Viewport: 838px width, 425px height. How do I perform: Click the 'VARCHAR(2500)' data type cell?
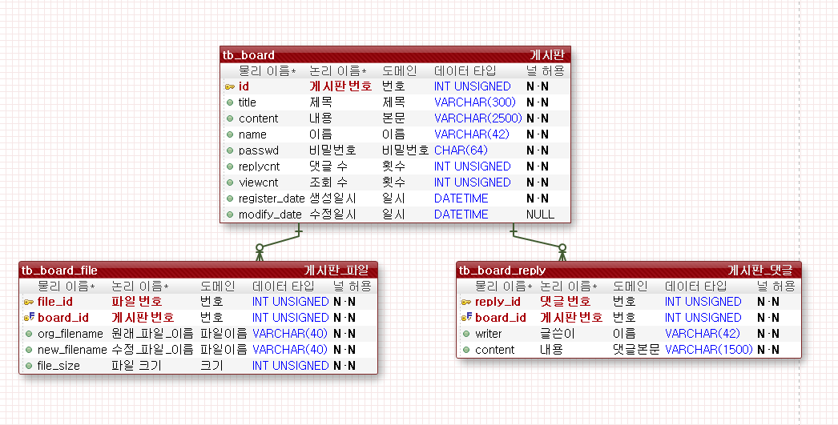(477, 118)
